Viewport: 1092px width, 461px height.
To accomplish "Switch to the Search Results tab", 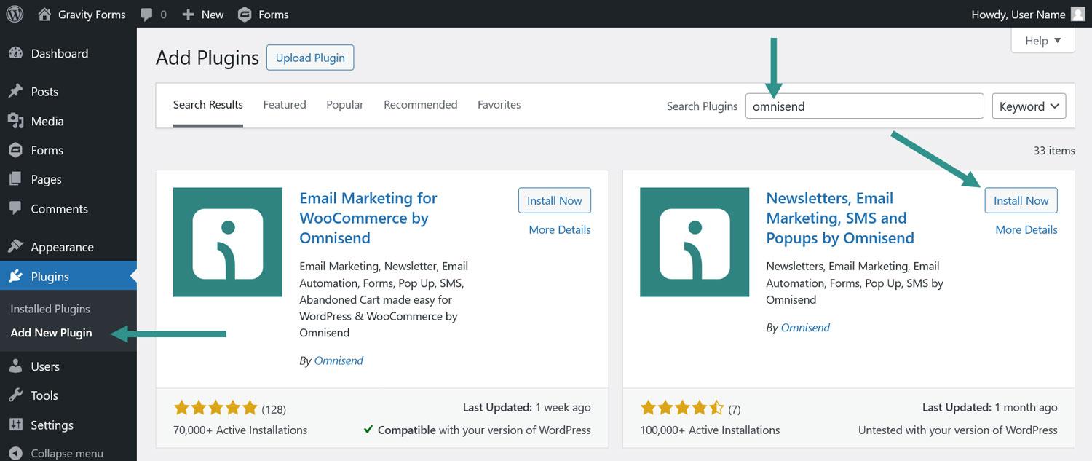I will 208,105.
